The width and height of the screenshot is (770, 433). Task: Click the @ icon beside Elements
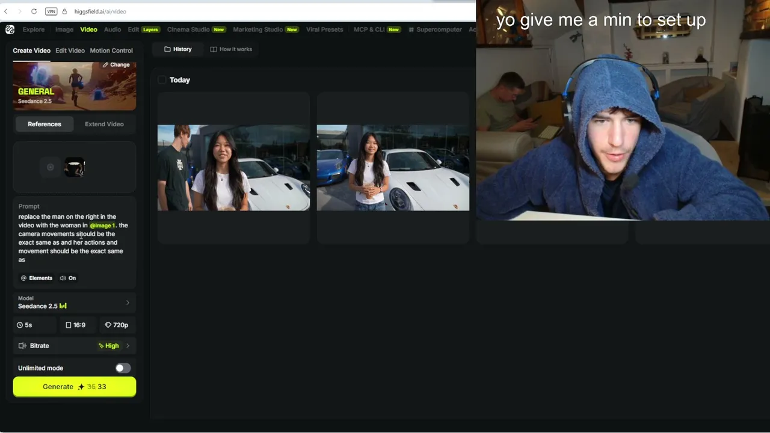point(23,278)
